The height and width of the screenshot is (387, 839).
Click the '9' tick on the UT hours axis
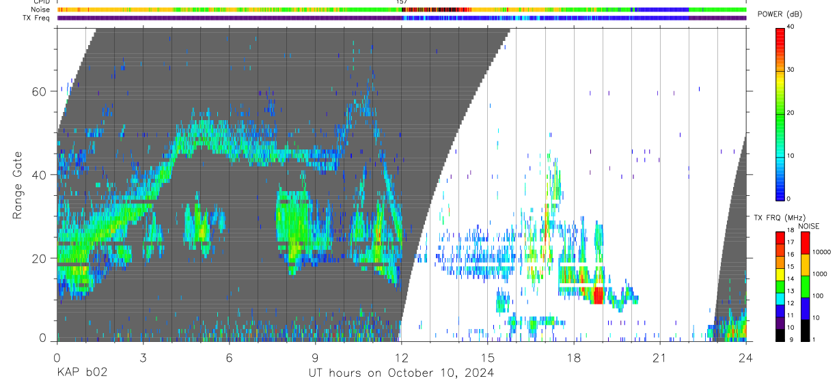click(x=315, y=357)
